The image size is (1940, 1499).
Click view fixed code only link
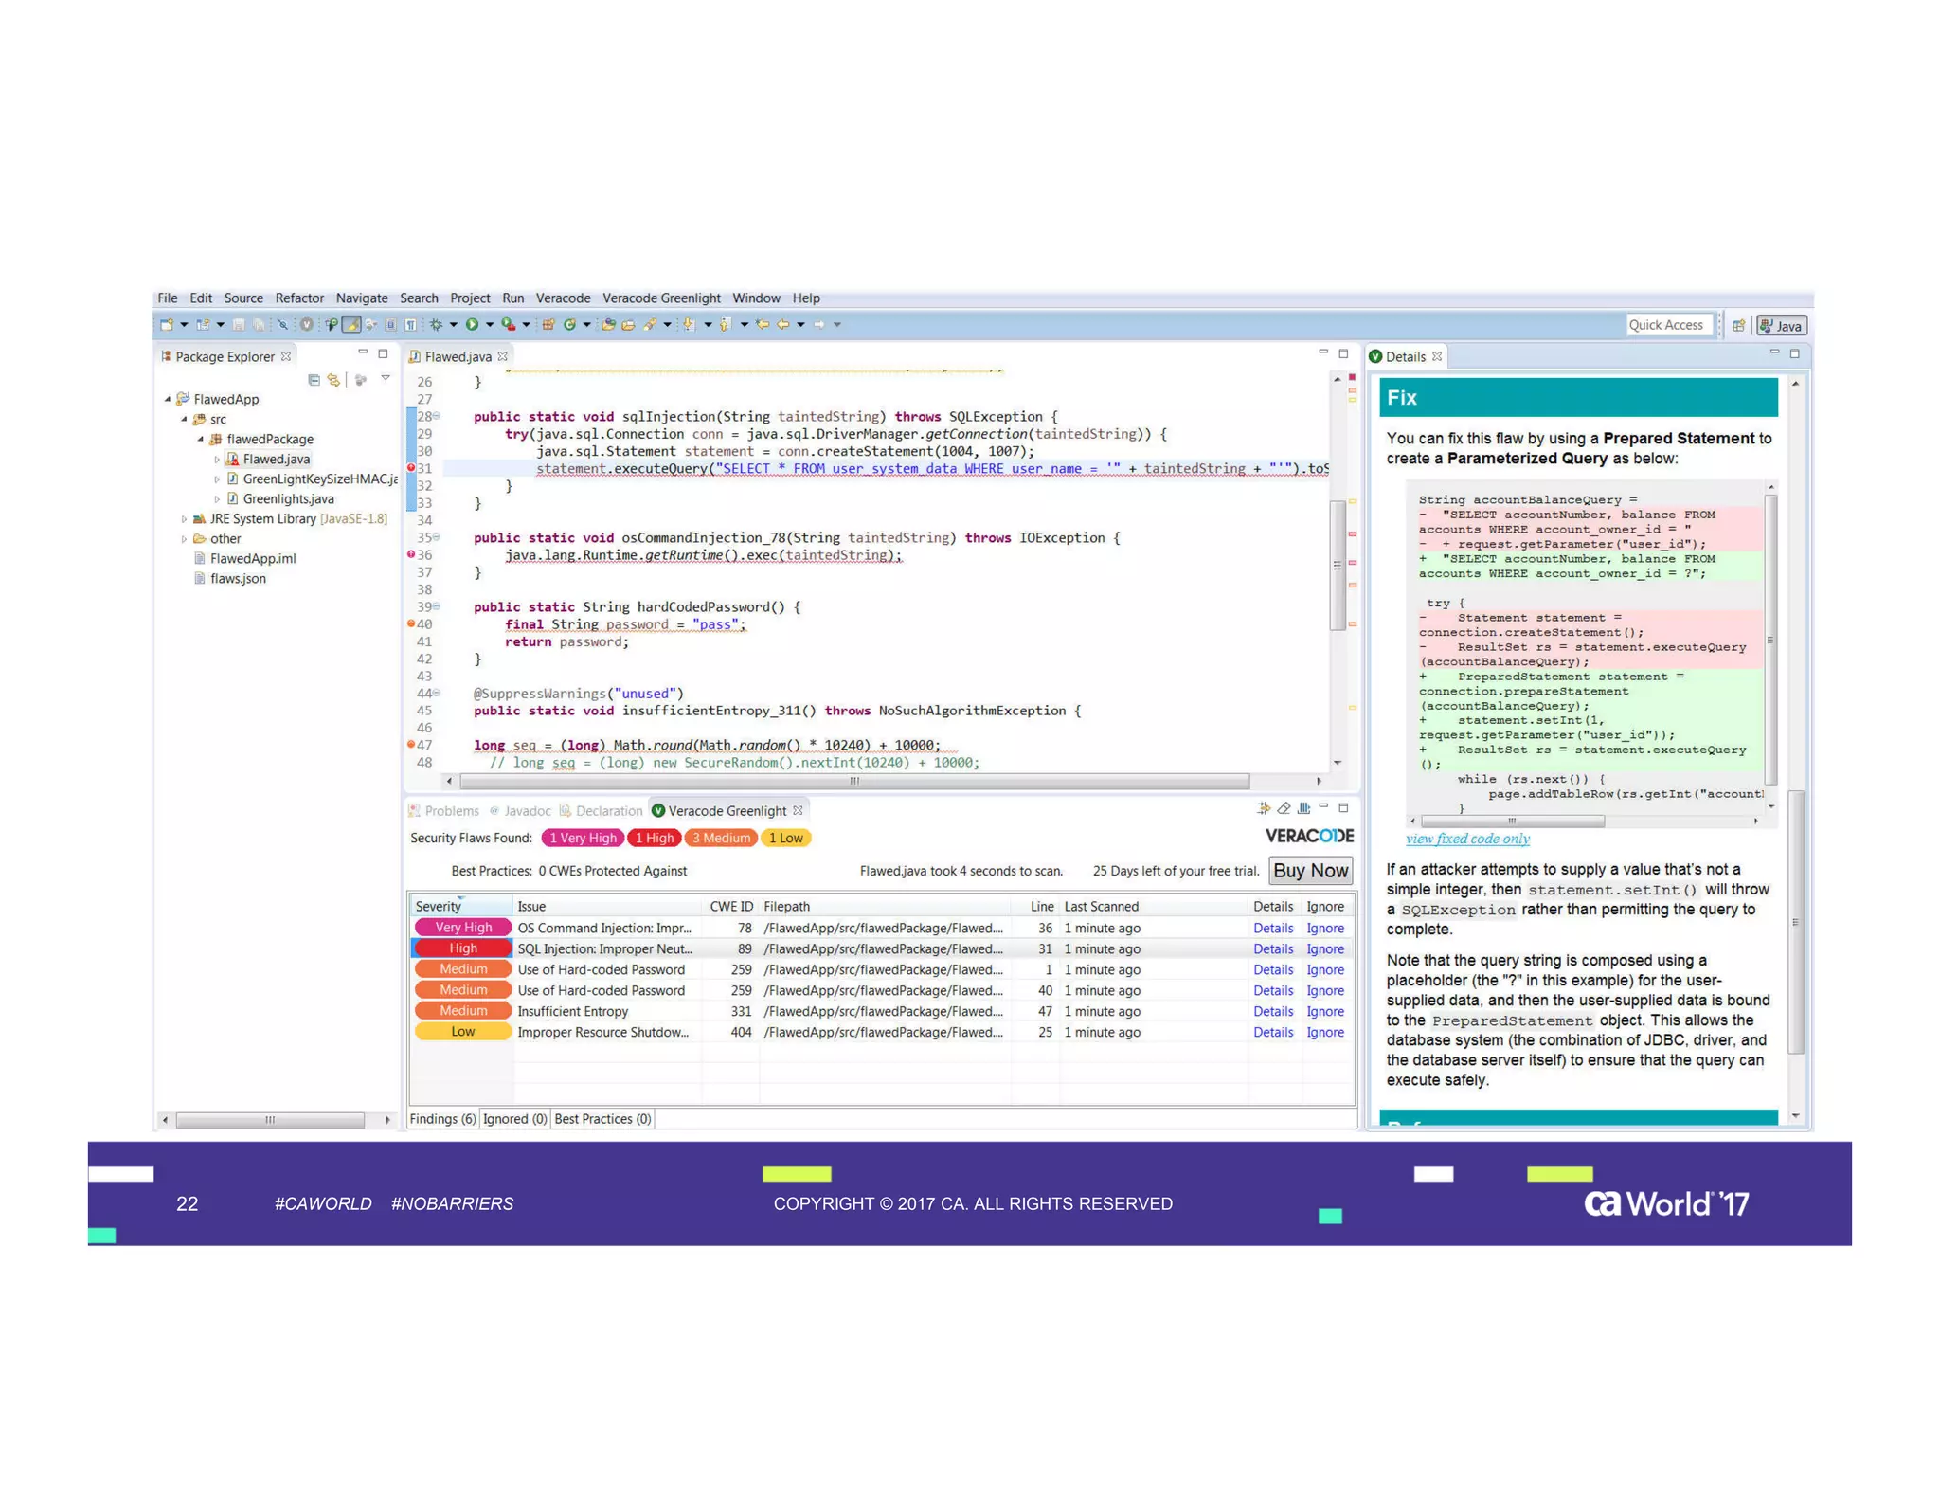[1466, 839]
